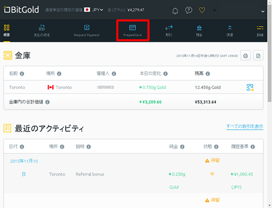Show info for the 履歴基準 column
Viewport: 272px width, 208px height.
pos(253,147)
